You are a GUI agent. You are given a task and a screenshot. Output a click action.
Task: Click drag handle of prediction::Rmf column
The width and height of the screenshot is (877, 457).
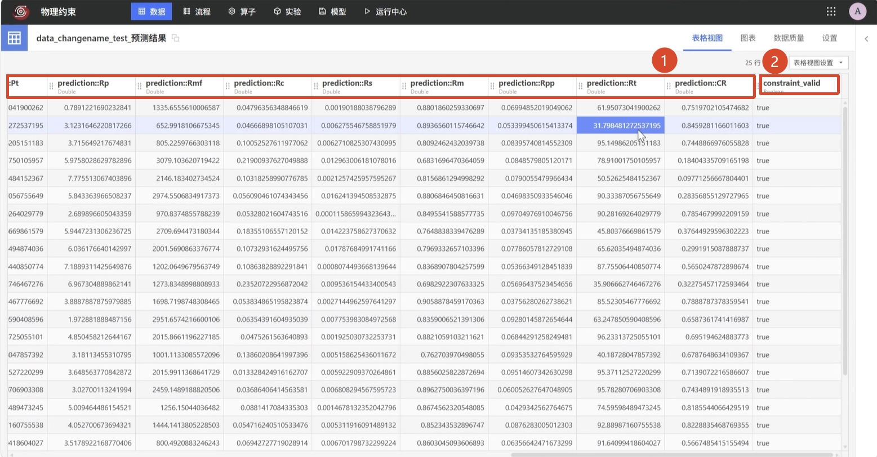[x=140, y=86]
